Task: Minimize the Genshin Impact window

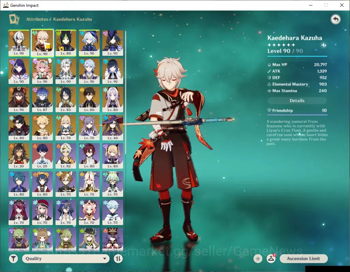Action: coord(310,5)
